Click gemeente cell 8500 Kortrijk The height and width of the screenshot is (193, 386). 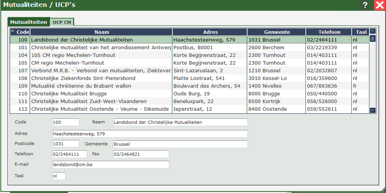[276, 102]
